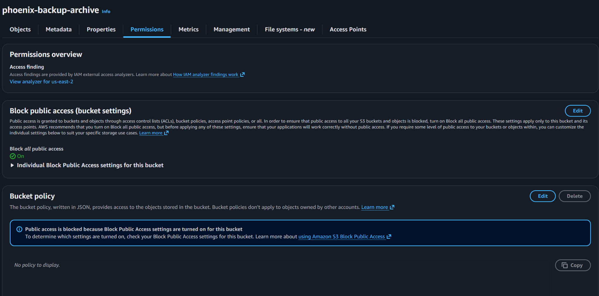The width and height of the screenshot is (599, 296).
Task: Edit the Bucket policy
Action: [543, 196]
